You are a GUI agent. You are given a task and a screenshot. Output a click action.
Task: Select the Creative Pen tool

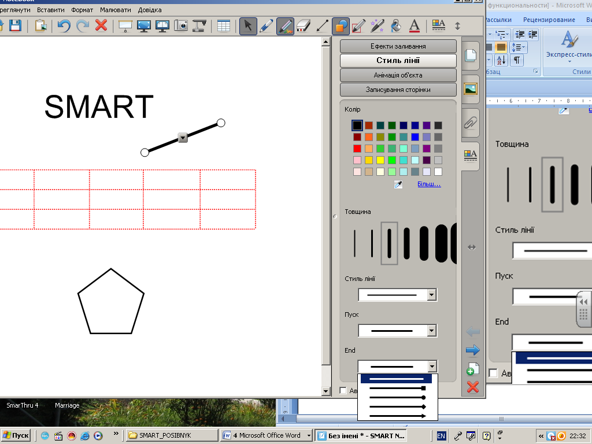[285, 26]
